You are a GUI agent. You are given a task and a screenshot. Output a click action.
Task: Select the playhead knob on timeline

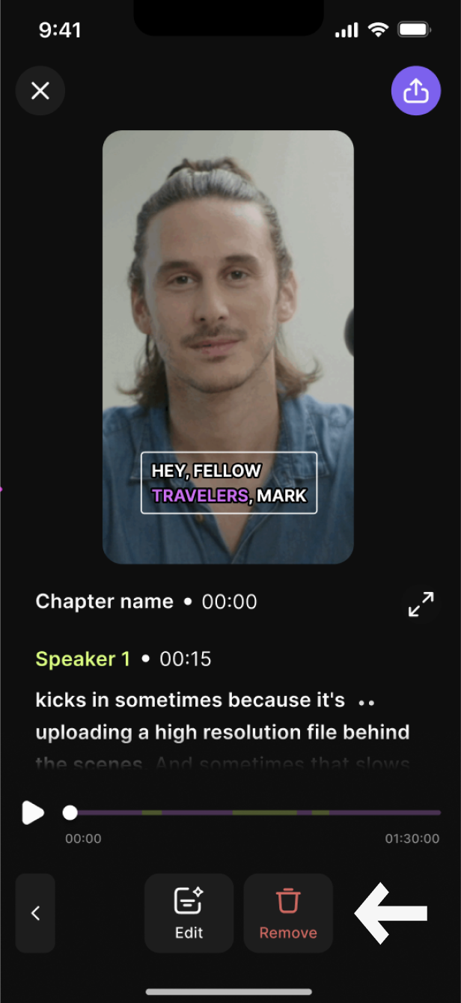point(70,812)
